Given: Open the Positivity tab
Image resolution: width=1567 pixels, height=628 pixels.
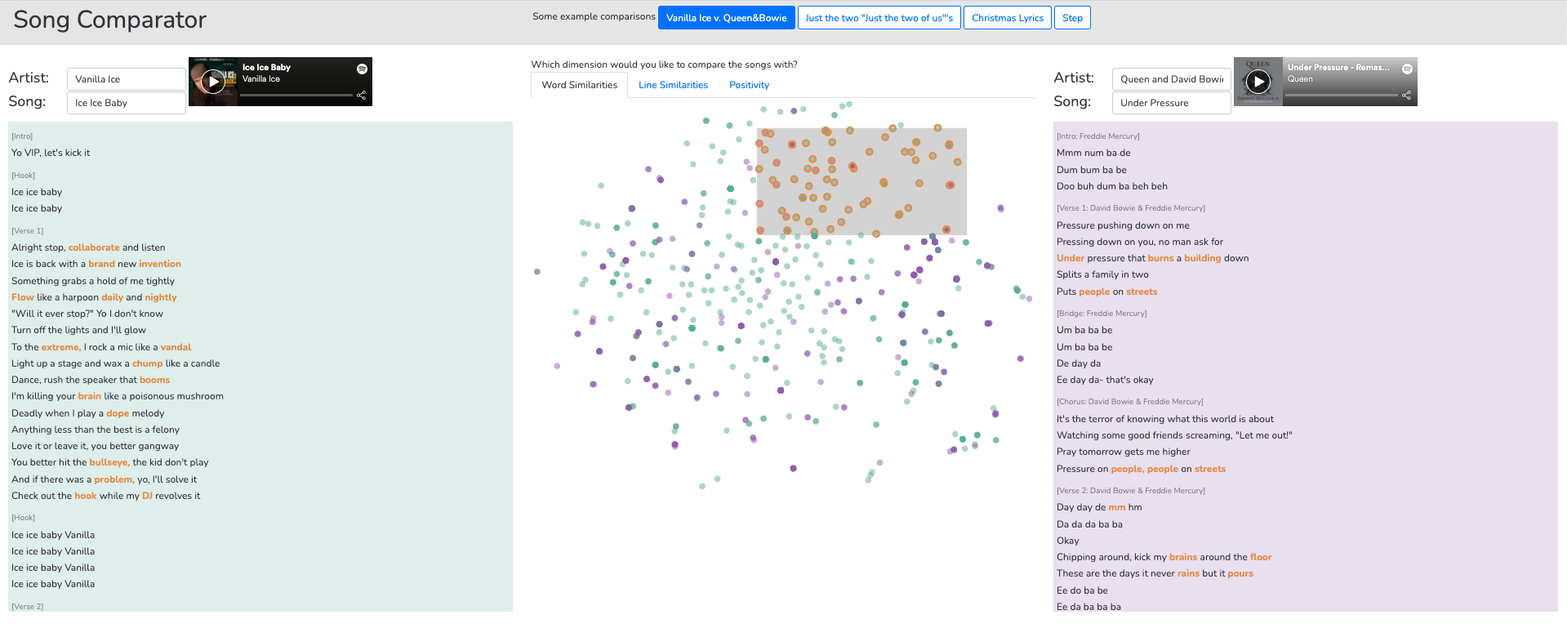Looking at the screenshot, I should (x=749, y=85).
